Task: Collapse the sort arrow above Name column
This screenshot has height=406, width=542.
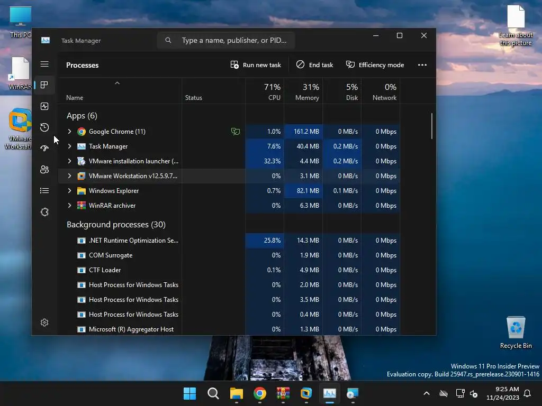Action: click(117, 83)
